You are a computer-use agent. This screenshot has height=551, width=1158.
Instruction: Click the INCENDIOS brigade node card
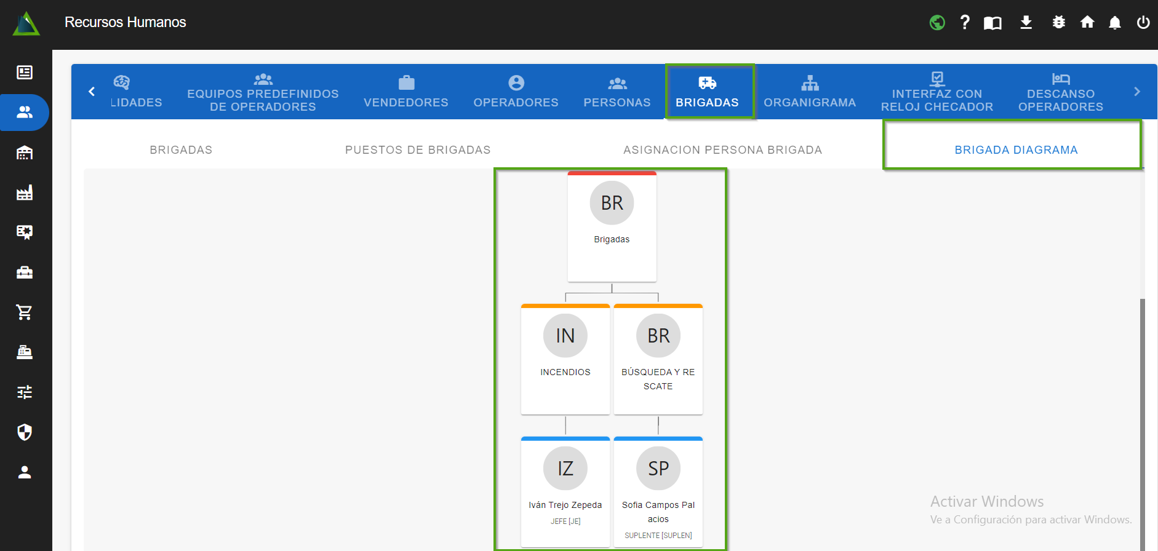[565, 360]
